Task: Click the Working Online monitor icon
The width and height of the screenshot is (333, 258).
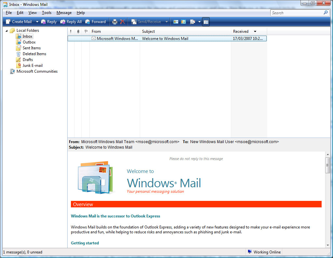Action: coord(250,252)
